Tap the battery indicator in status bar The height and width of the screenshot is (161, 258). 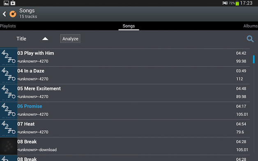coord(237,3)
